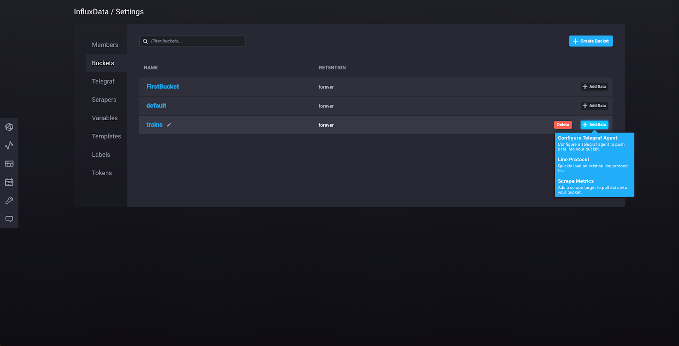
Task: Click forever retention in trains row
Action: coord(326,125)
